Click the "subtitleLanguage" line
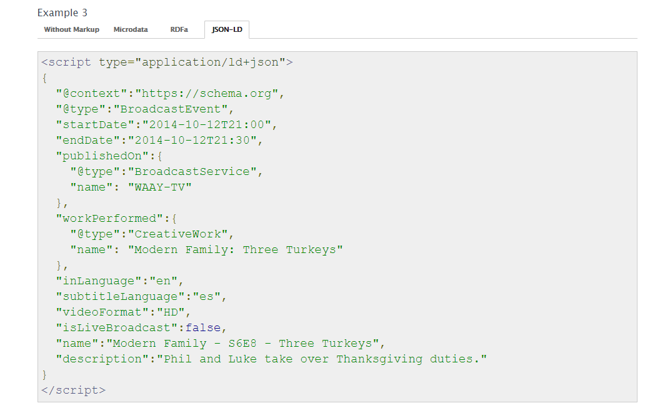The image size is (670, 418). point(141,297)
